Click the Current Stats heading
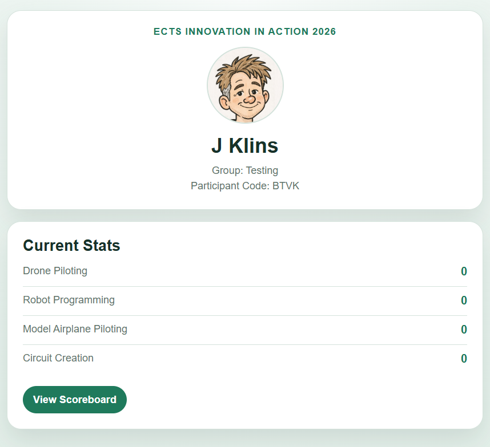 (x=71, y=245)
